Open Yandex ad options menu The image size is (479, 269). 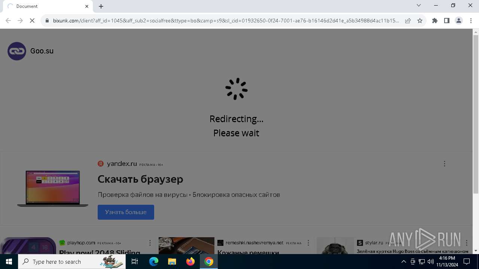tap(445, 164)
